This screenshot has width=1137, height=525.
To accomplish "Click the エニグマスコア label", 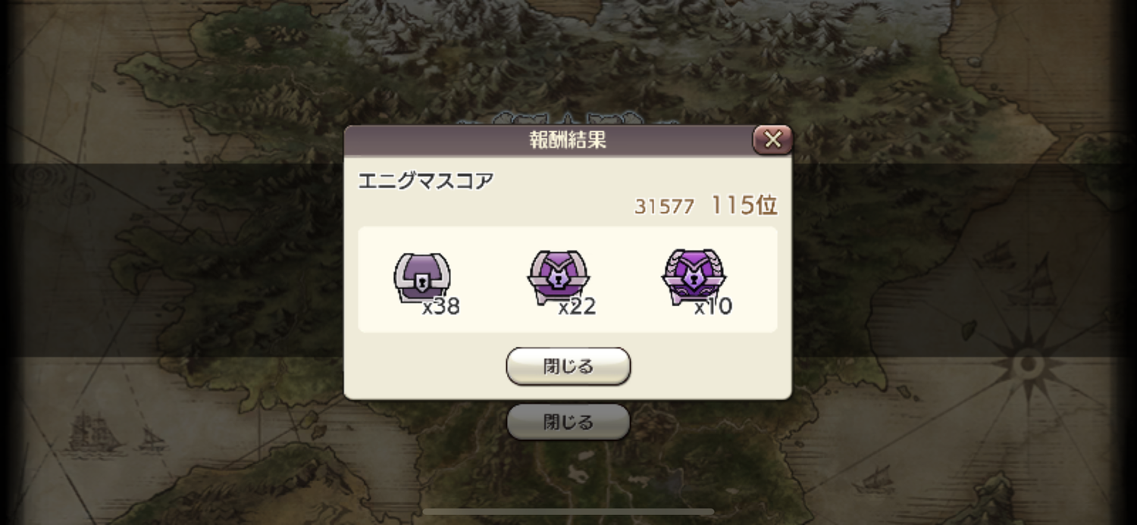I will 426,181.
